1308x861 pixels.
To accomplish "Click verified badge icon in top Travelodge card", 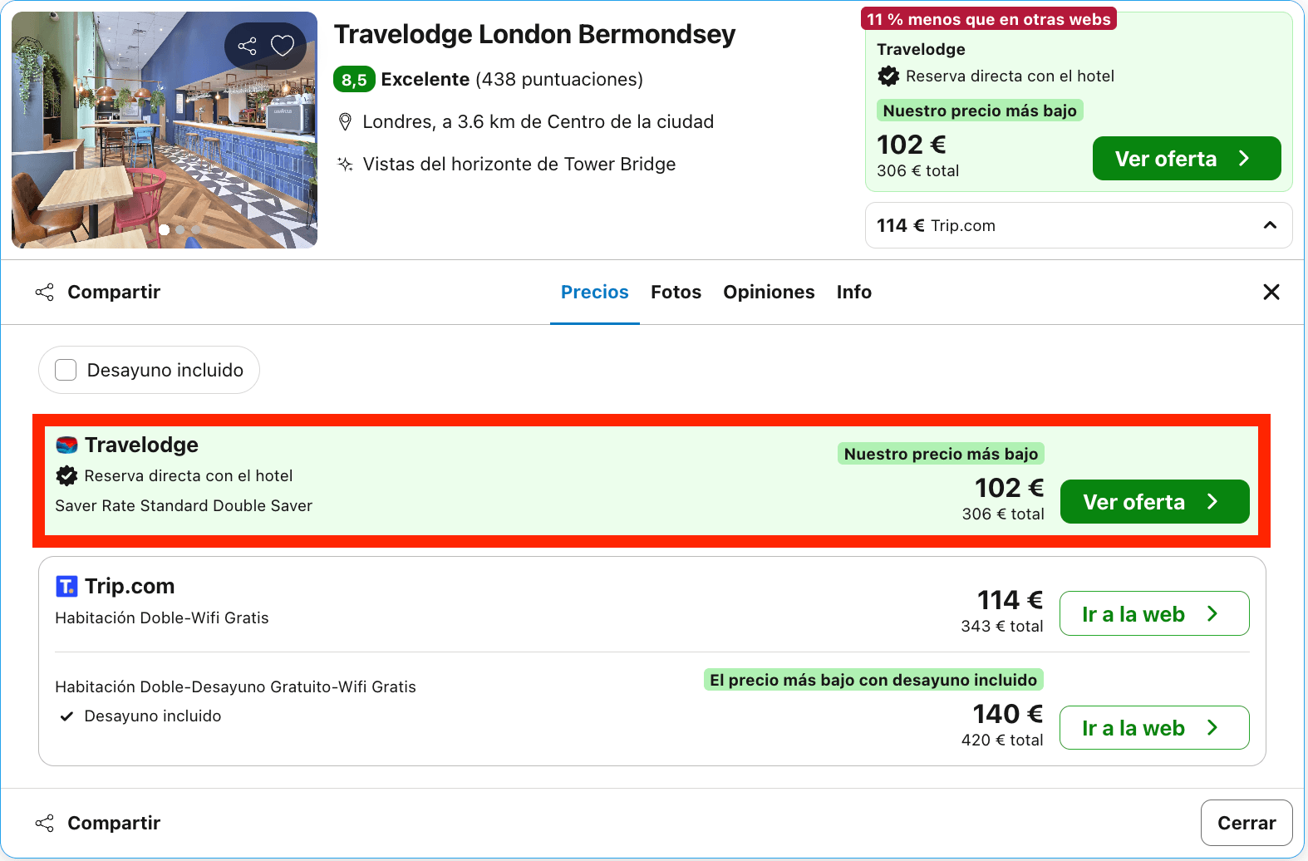I will click(888, 76).
